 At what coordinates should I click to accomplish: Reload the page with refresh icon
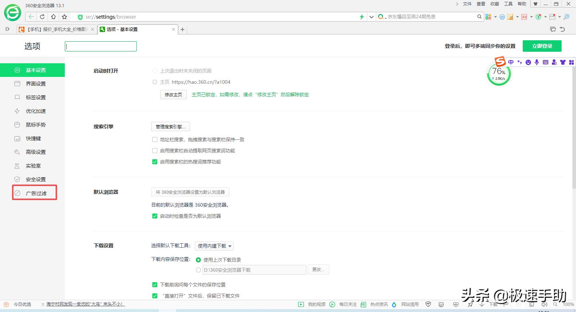(x=42, y=17)
